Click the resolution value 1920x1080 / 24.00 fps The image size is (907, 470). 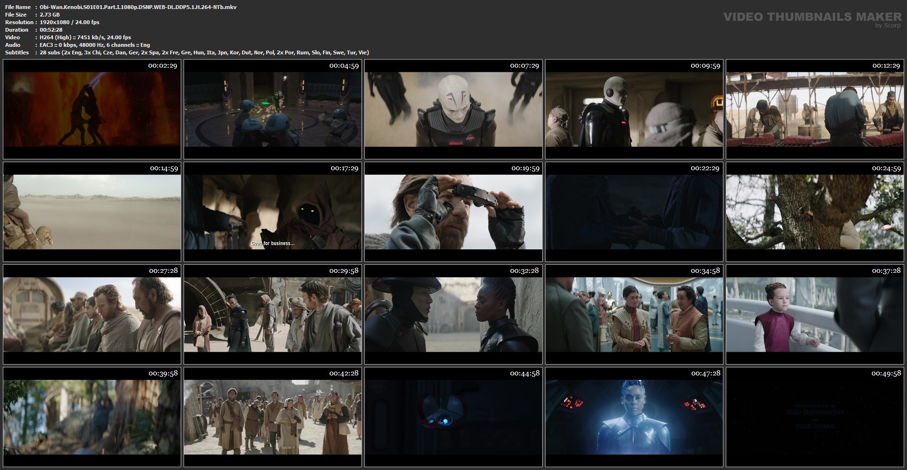pyautogui.click(x=70, y=22)
